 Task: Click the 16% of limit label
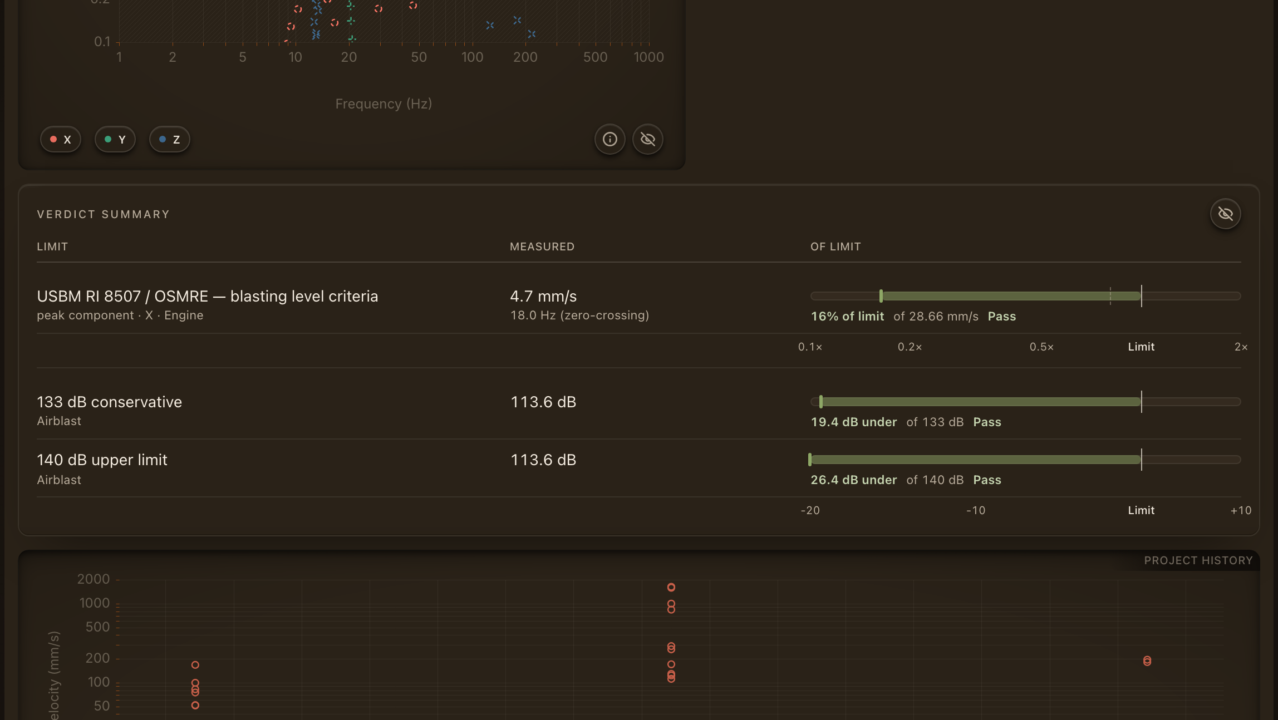[848, 317]
